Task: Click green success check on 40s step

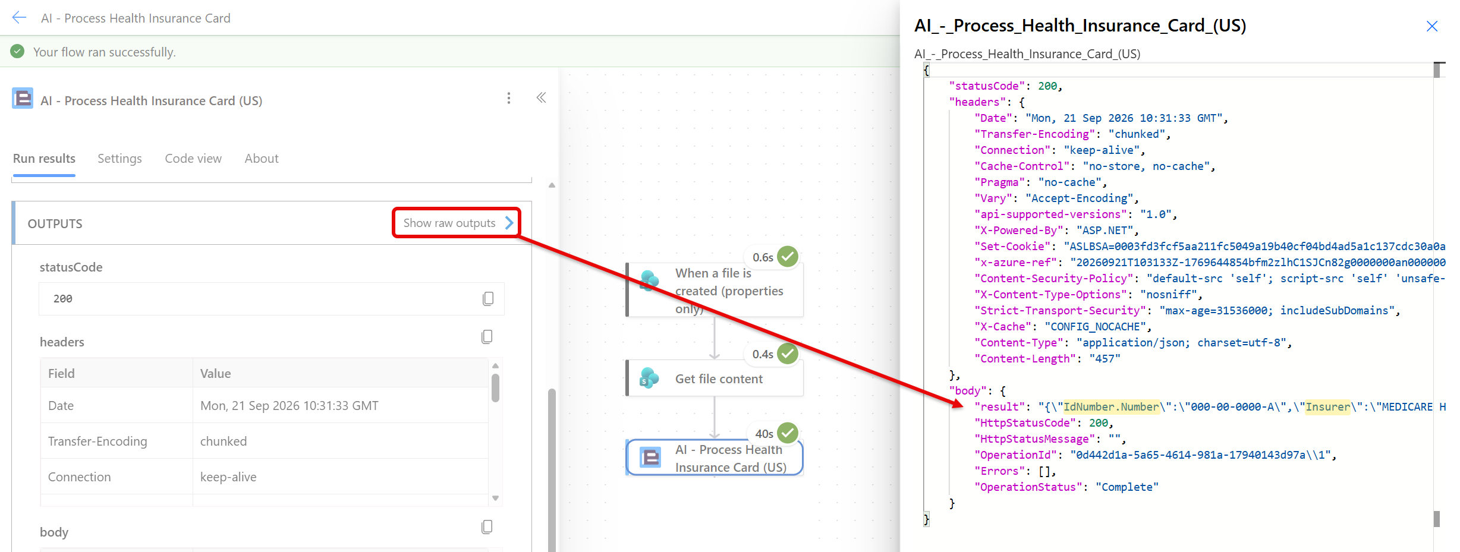Action: 788,433
